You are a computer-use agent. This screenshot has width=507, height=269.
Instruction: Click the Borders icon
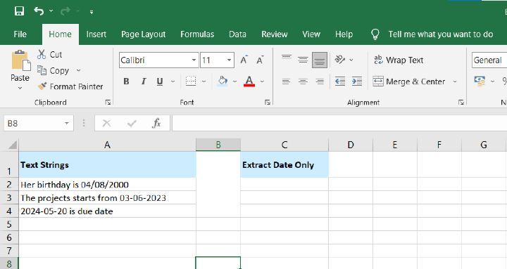click(x=191, y=81)
